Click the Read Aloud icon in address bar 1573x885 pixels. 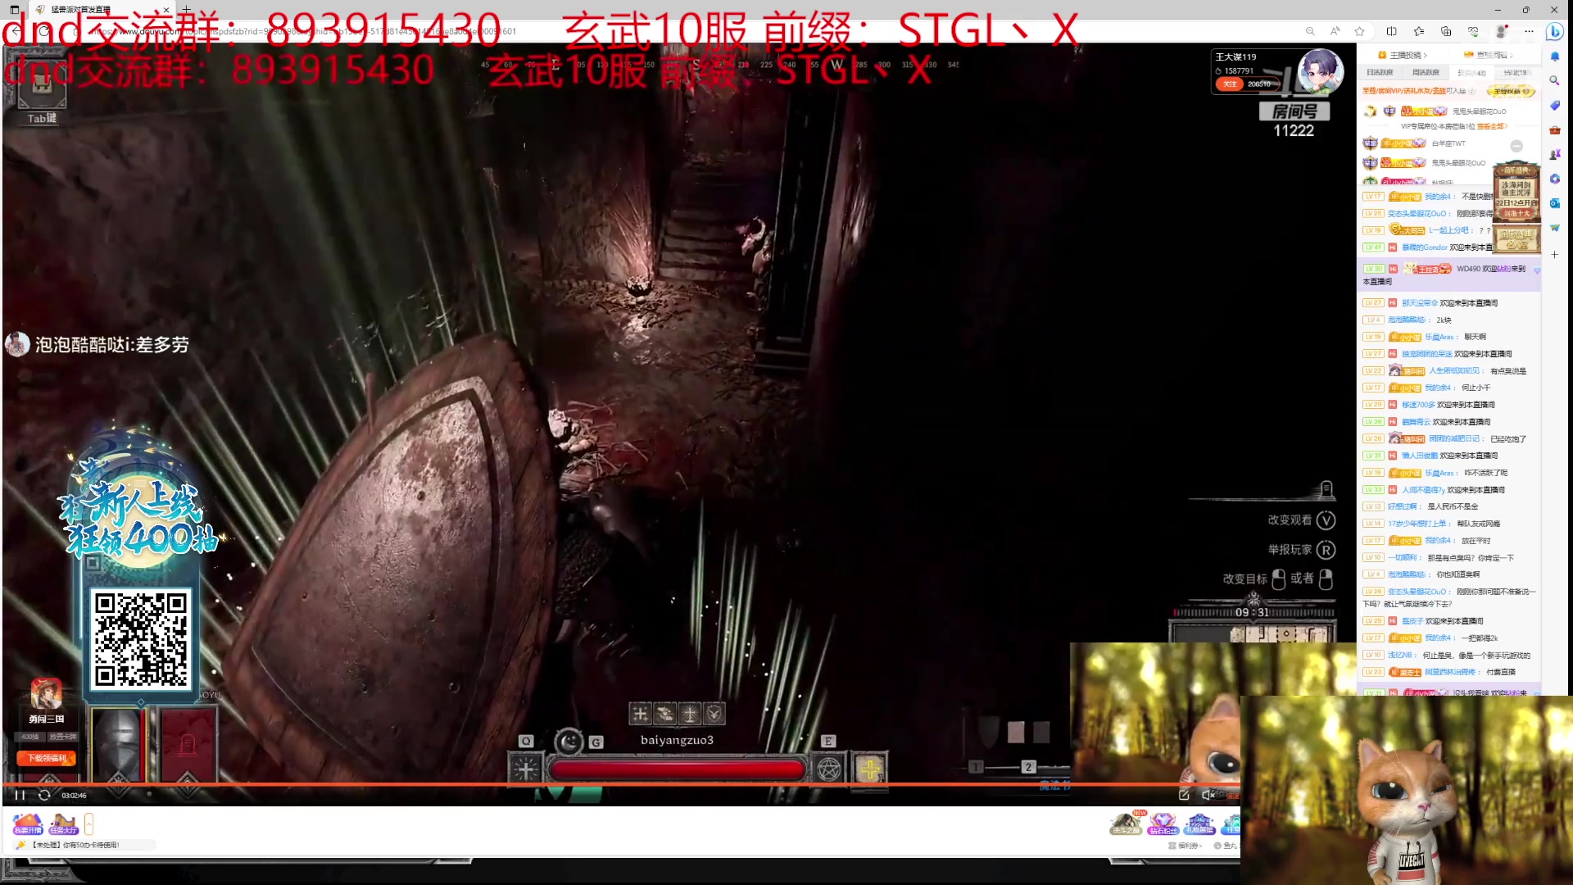pyautogui.click(x=1335, y=31)
